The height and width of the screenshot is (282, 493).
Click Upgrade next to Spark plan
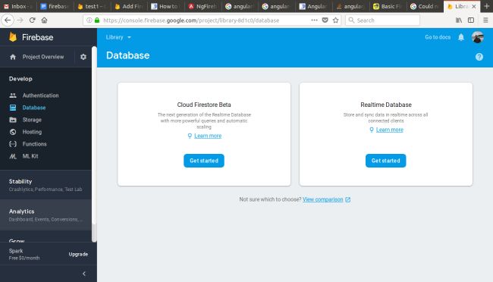pyautogui.click(x=78, y=254)
